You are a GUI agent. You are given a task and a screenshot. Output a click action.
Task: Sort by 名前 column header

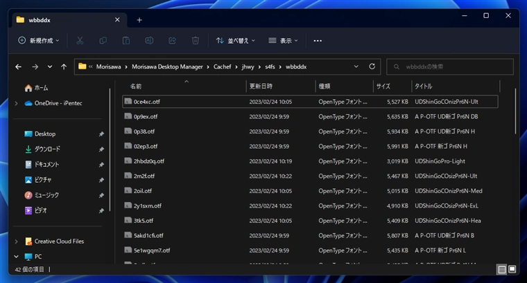point(184,86)
